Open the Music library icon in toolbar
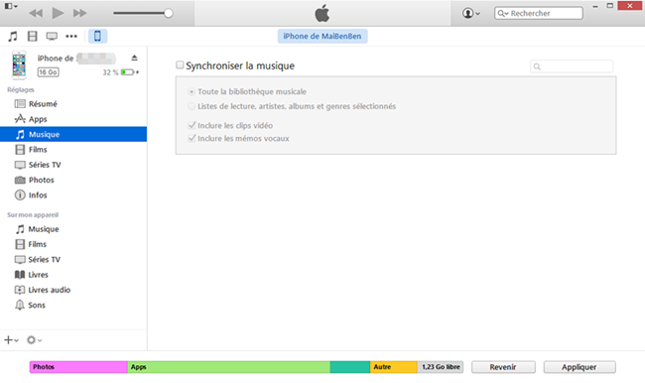This screenshot has width=645, height=383. (13, 36)
